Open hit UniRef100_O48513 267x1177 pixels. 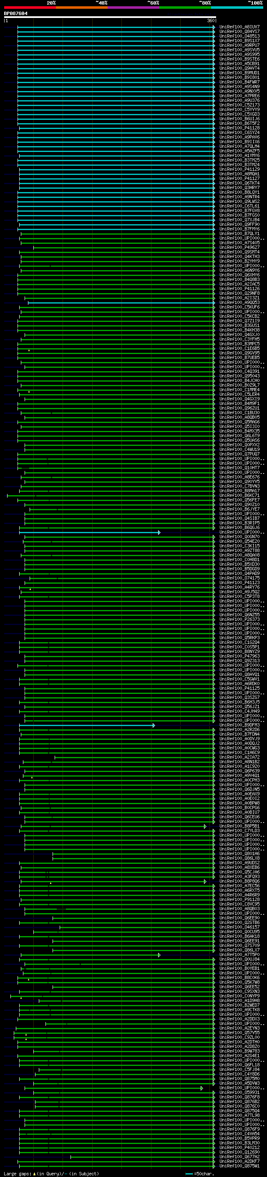tap(239, 36)
